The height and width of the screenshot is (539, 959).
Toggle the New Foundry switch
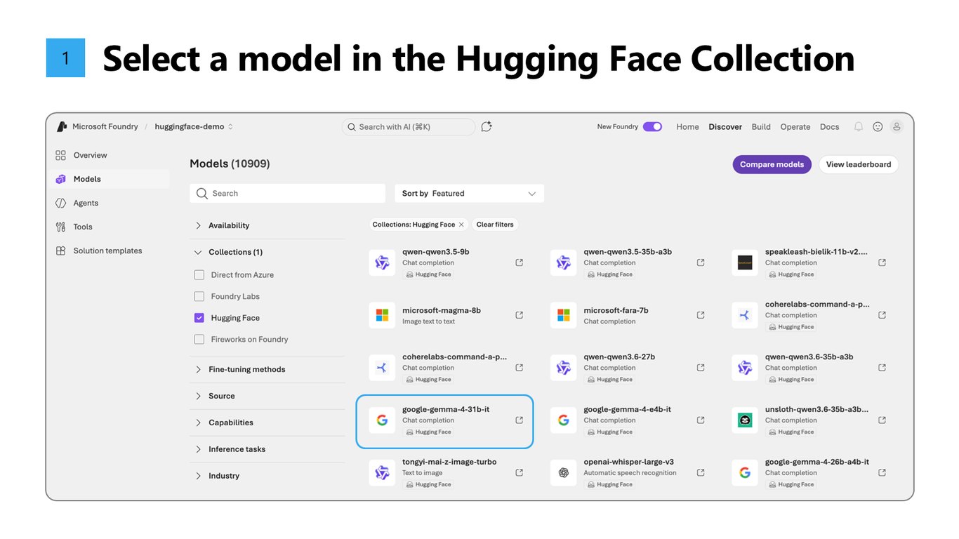click(x=652, y=127)
